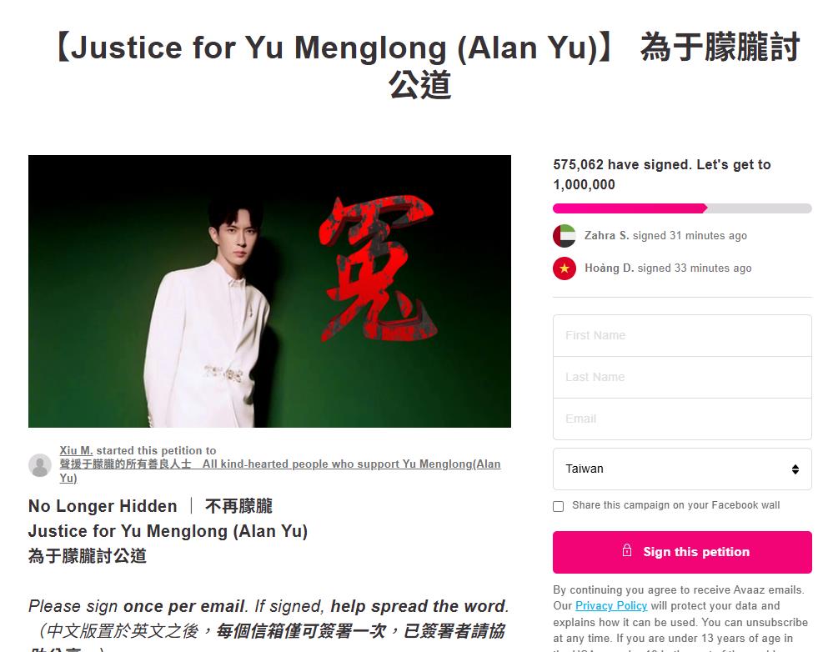Open the Taiwan country dropdown

point(682,469)
